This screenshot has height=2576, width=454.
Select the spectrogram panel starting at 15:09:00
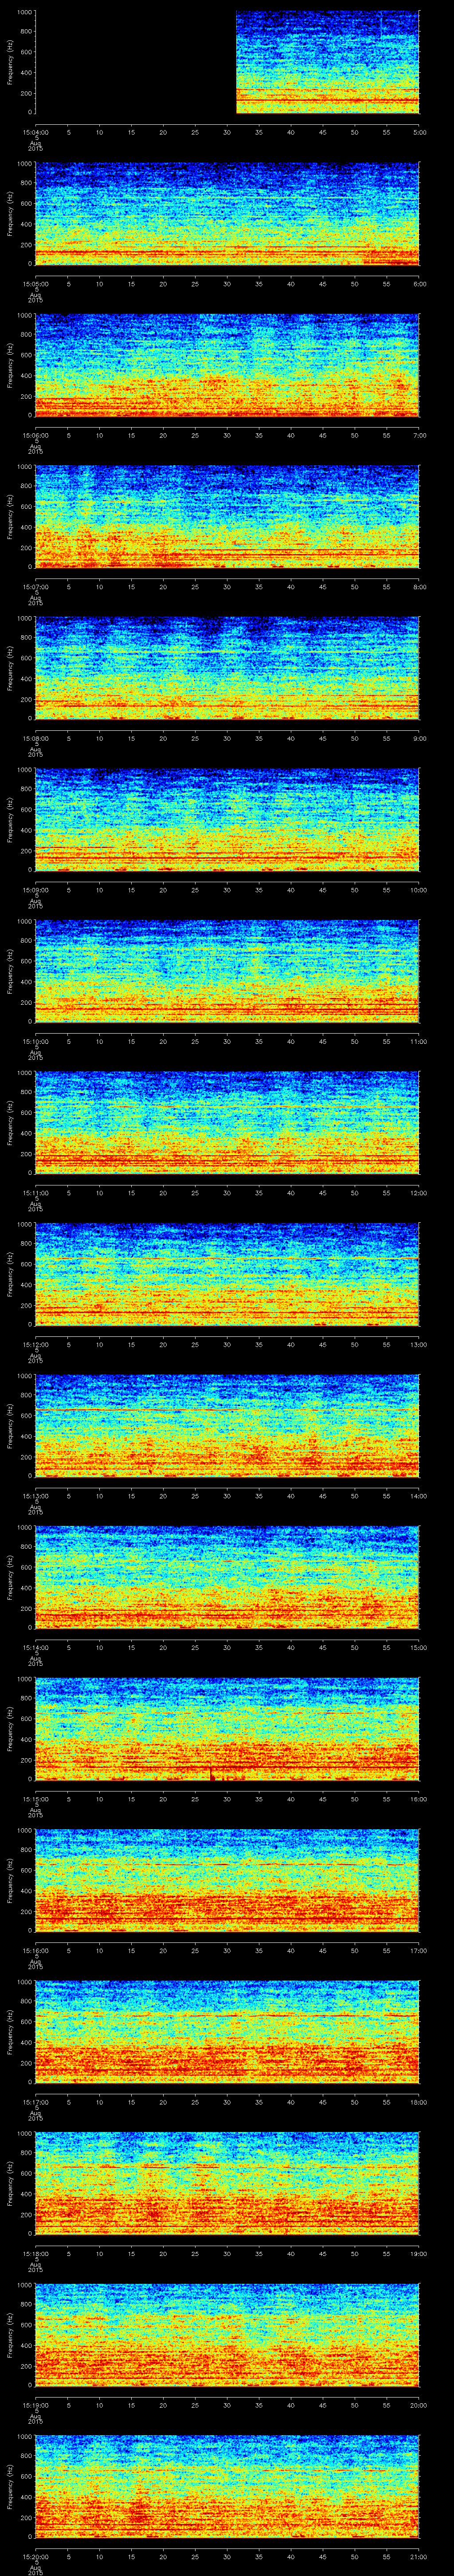227,820
